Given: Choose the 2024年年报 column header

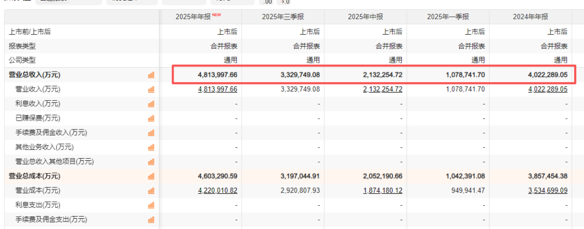Looking at the screenshot, I should pos(531,17).
